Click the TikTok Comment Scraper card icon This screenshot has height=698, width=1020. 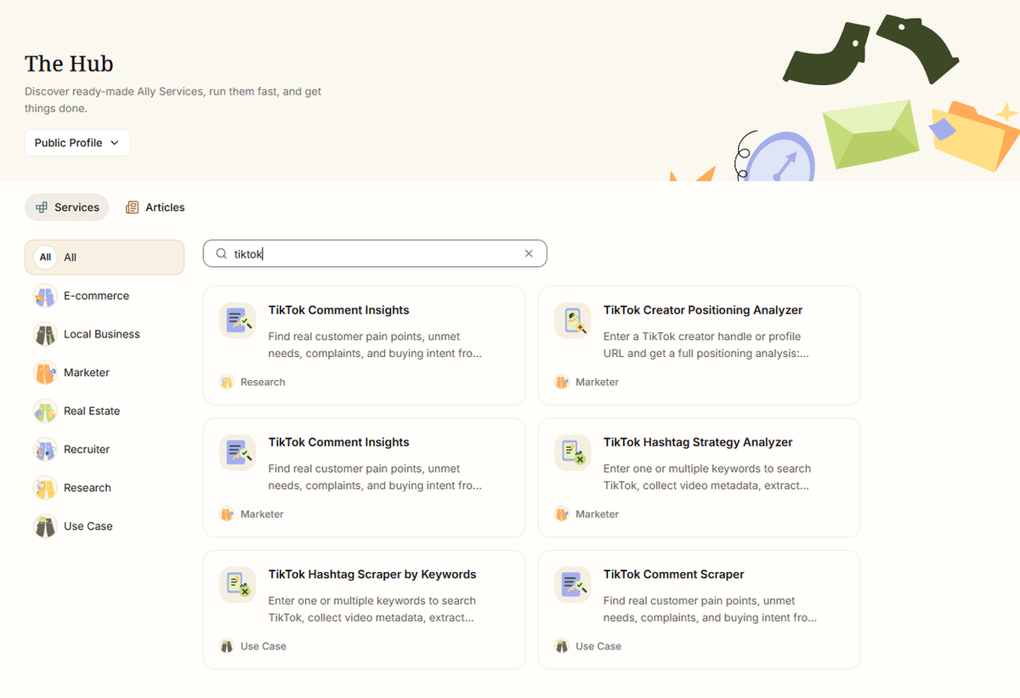(572, 585)
